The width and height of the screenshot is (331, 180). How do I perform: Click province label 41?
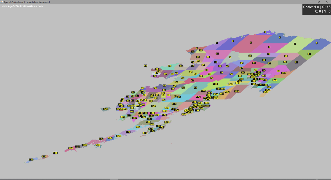[196, 88]
